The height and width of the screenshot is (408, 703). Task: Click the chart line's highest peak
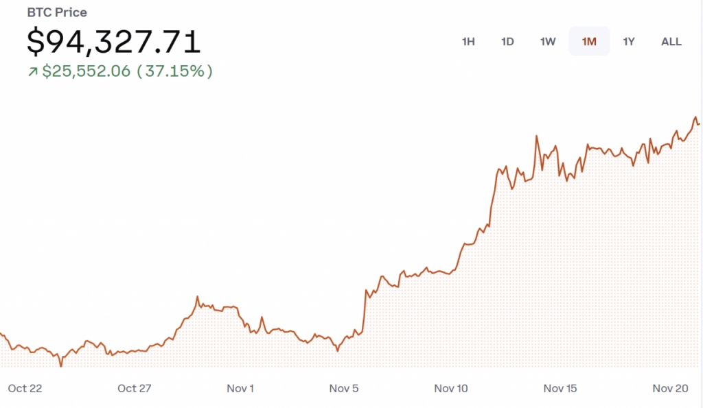pos(695,118)
